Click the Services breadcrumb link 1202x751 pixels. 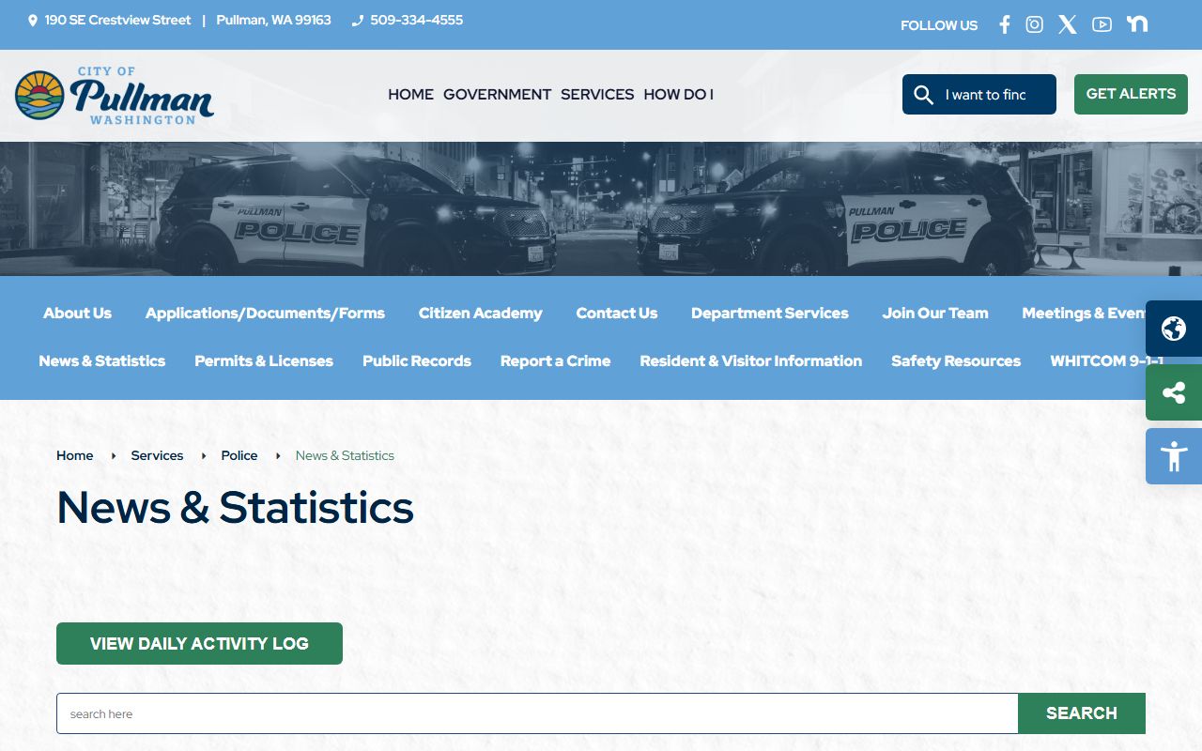click(157, 455)
